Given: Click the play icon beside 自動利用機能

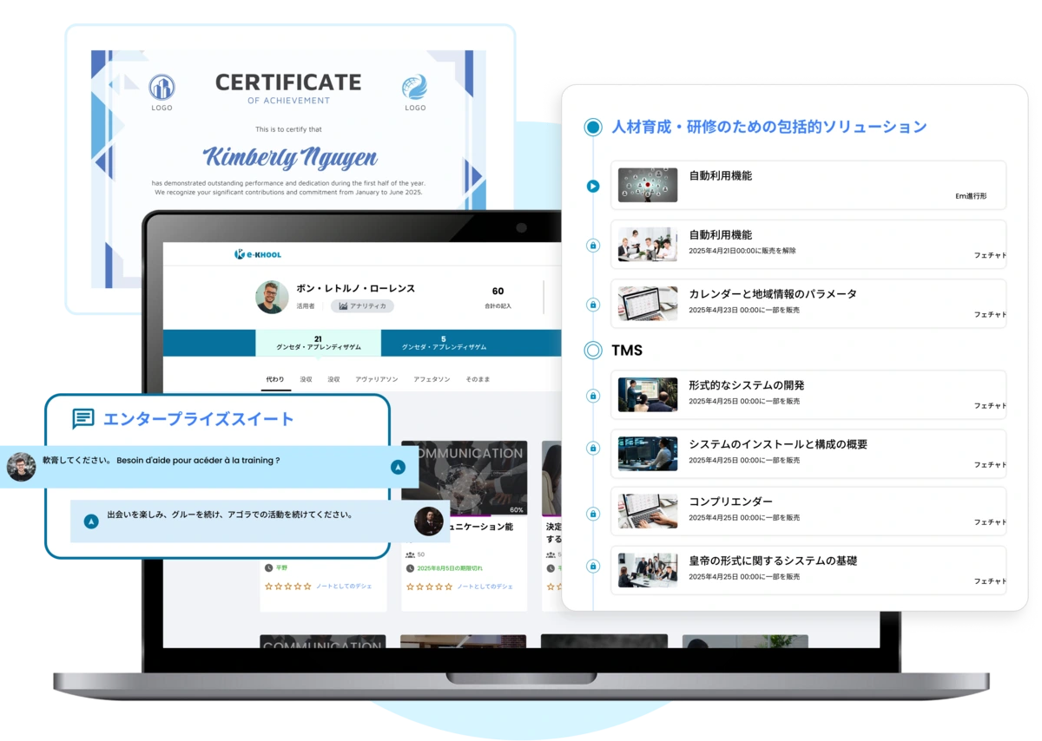Looking at the screenshot, I should 591,184.
